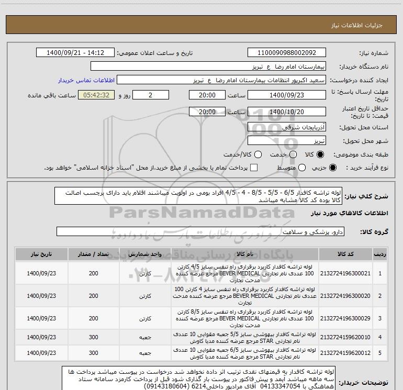The image size is (403, 390).
Task: Click the کد کالا column header
Action: [345, 254]
